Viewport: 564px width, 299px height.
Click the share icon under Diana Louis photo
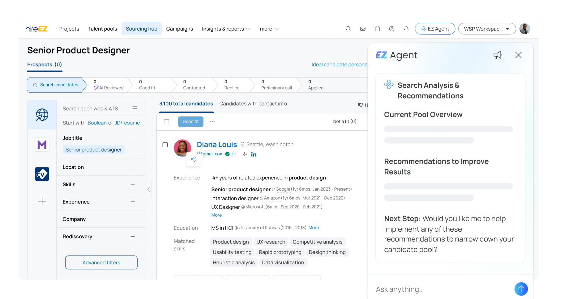pyautogui.click(x=194, y=159)
